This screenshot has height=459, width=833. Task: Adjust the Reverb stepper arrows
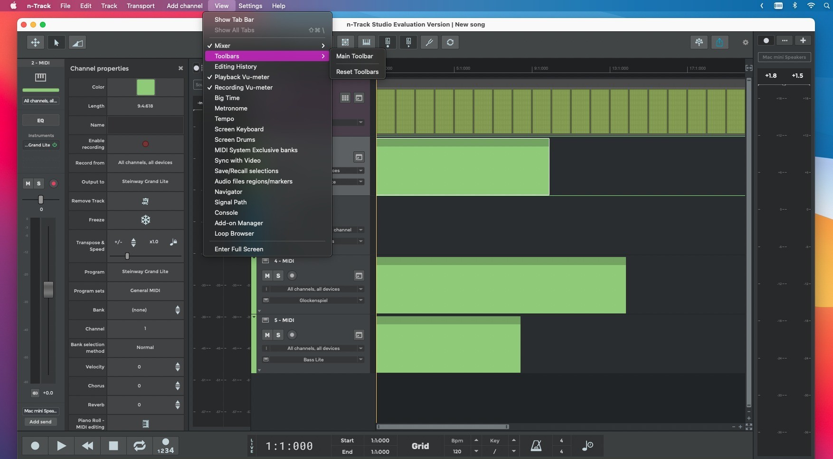178,404
